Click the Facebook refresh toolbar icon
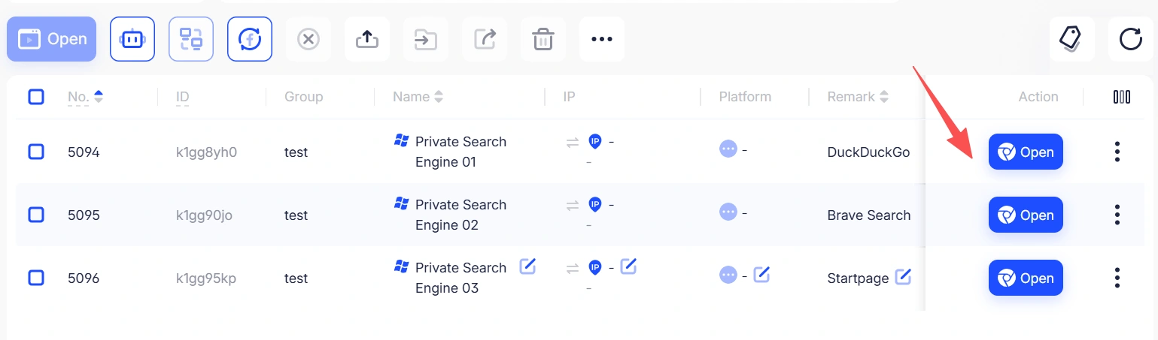 click(250, 39)
